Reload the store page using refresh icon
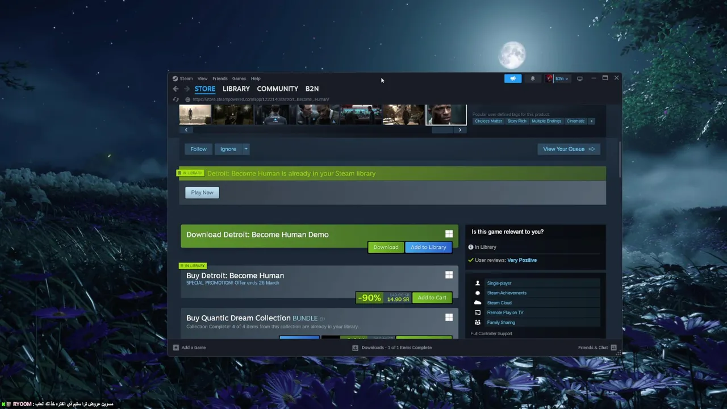The image size is (727, 409). pos(176,99)
